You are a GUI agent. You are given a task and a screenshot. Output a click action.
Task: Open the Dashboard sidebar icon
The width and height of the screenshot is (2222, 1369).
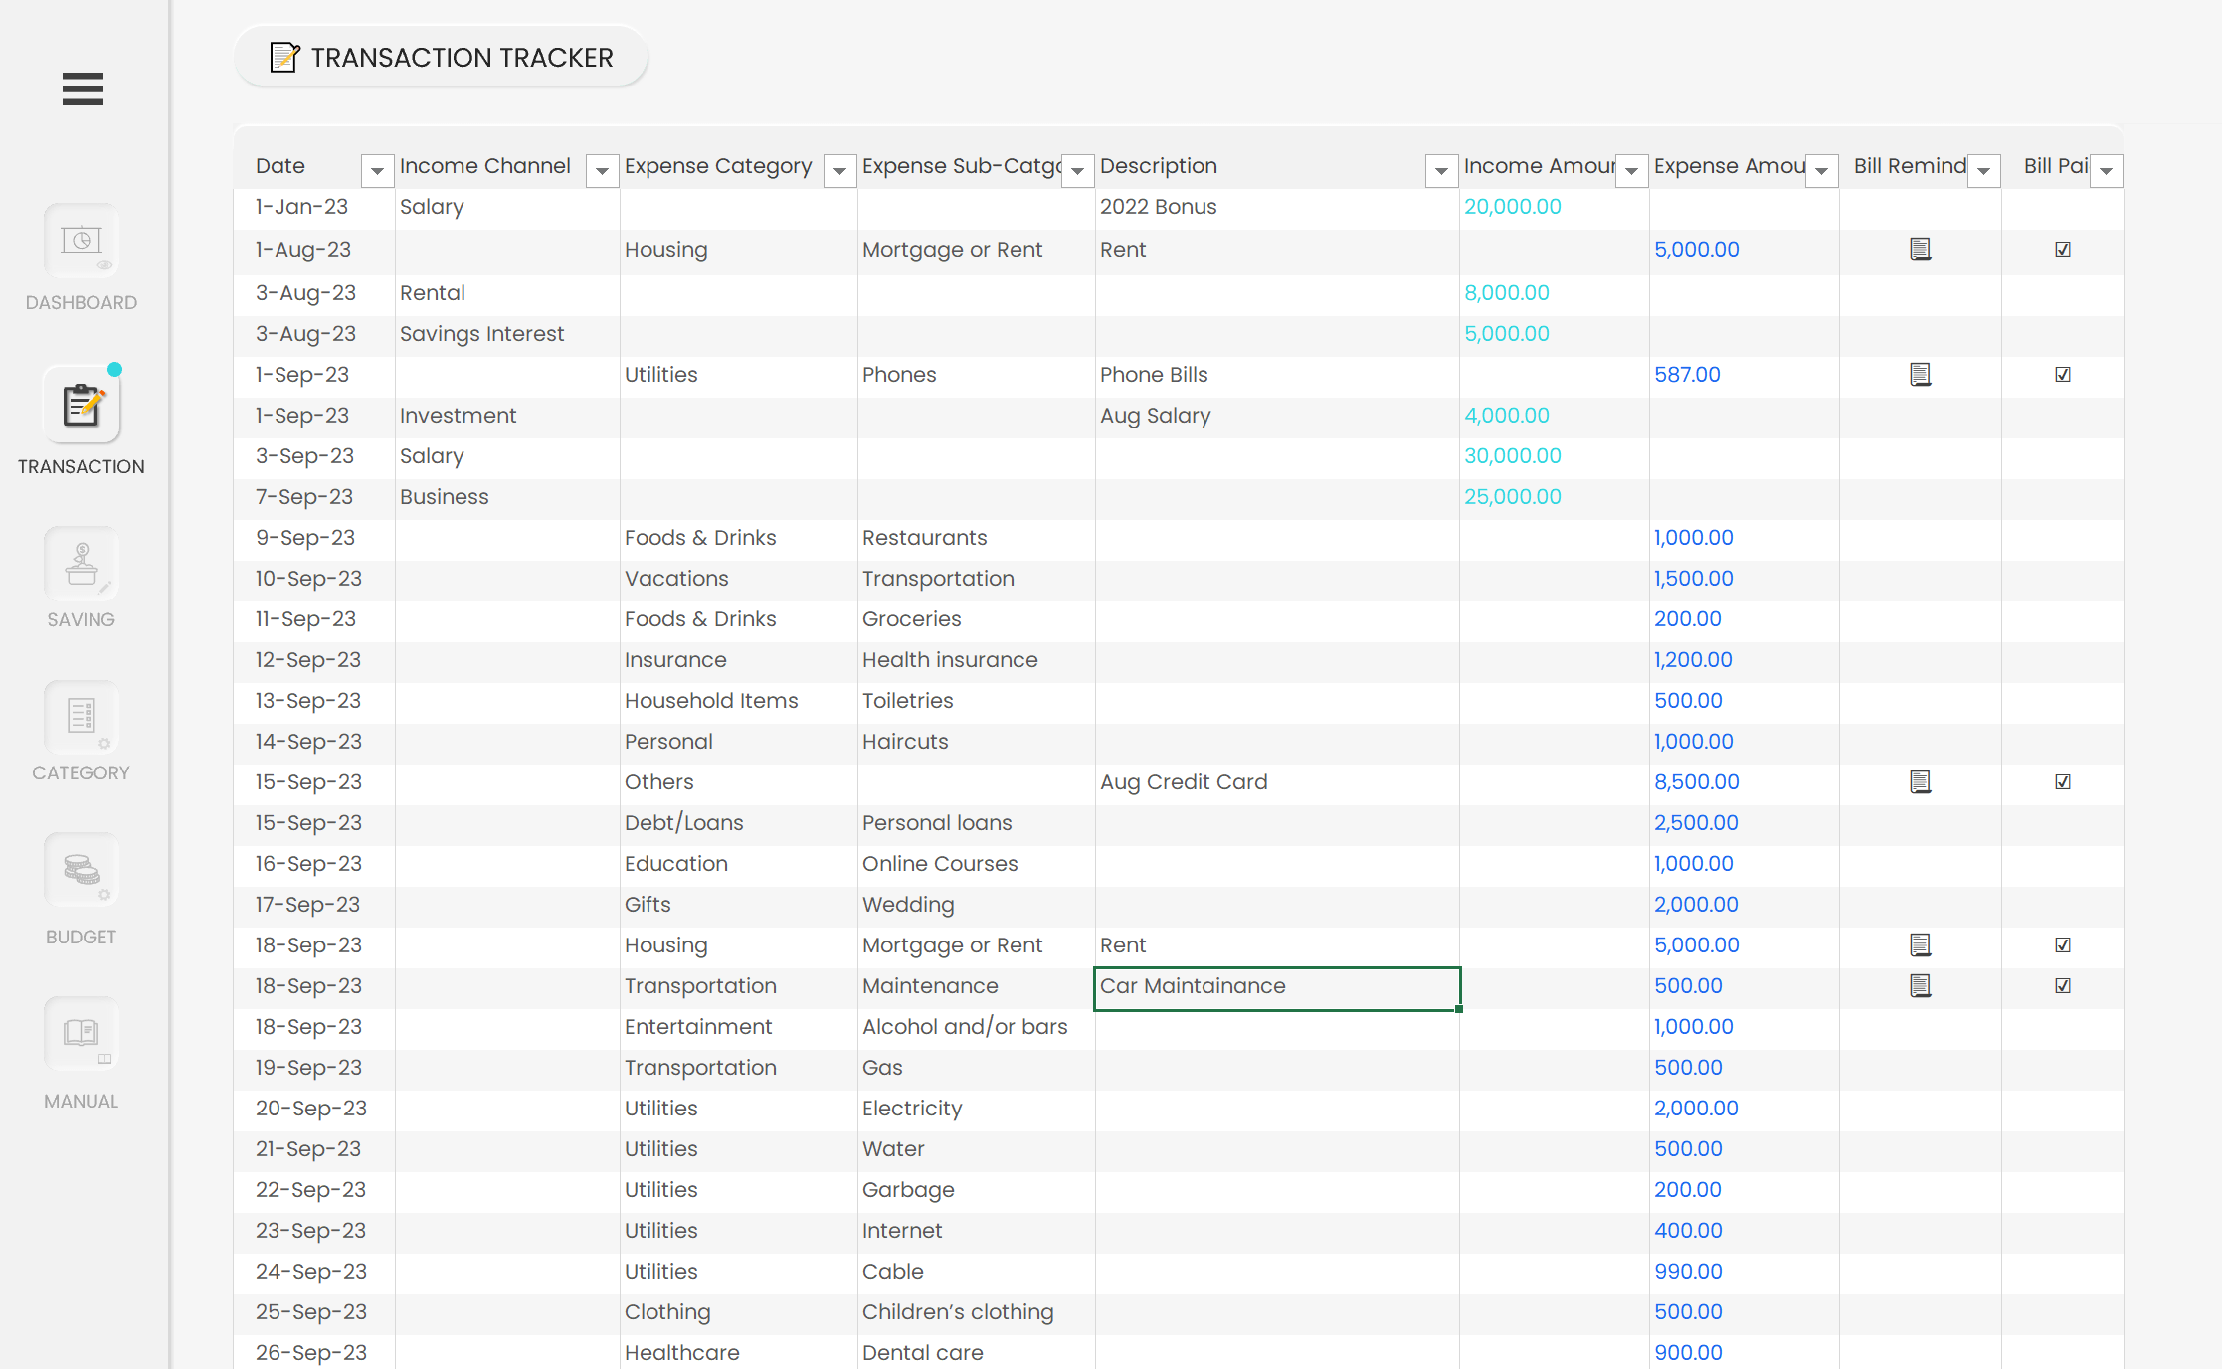[82, 242]
